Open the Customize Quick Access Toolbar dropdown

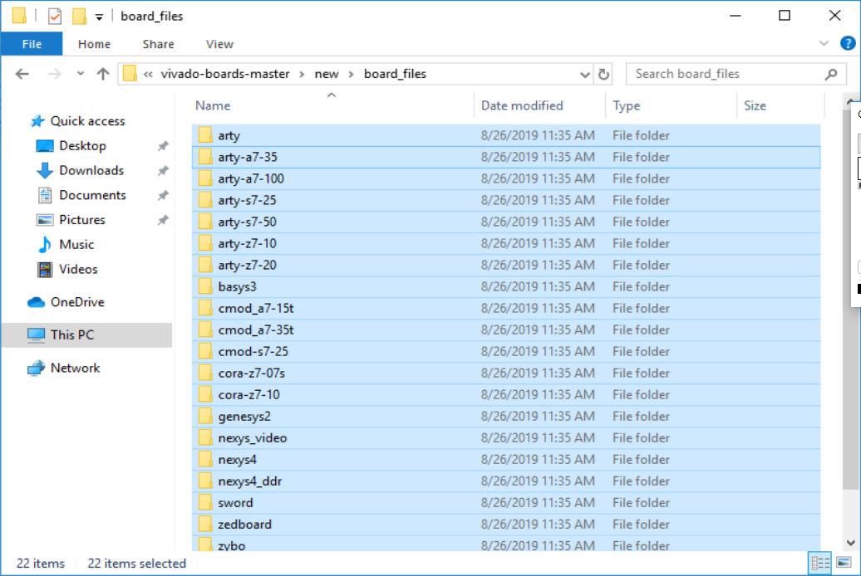coord(100,17)
